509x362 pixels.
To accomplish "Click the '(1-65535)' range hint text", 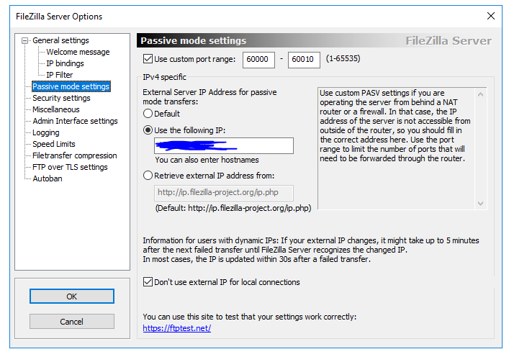I will click(x=343, y=59).
